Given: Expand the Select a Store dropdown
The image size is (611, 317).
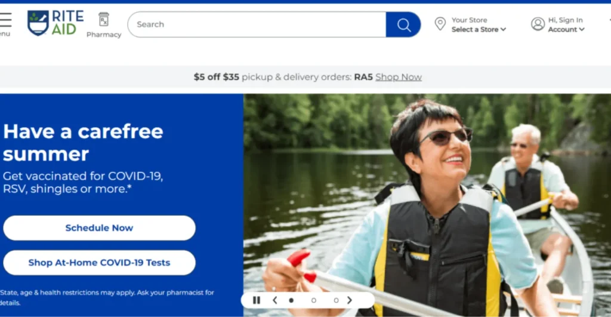Looking at the screenshot, I should click(x=479, y=29).
